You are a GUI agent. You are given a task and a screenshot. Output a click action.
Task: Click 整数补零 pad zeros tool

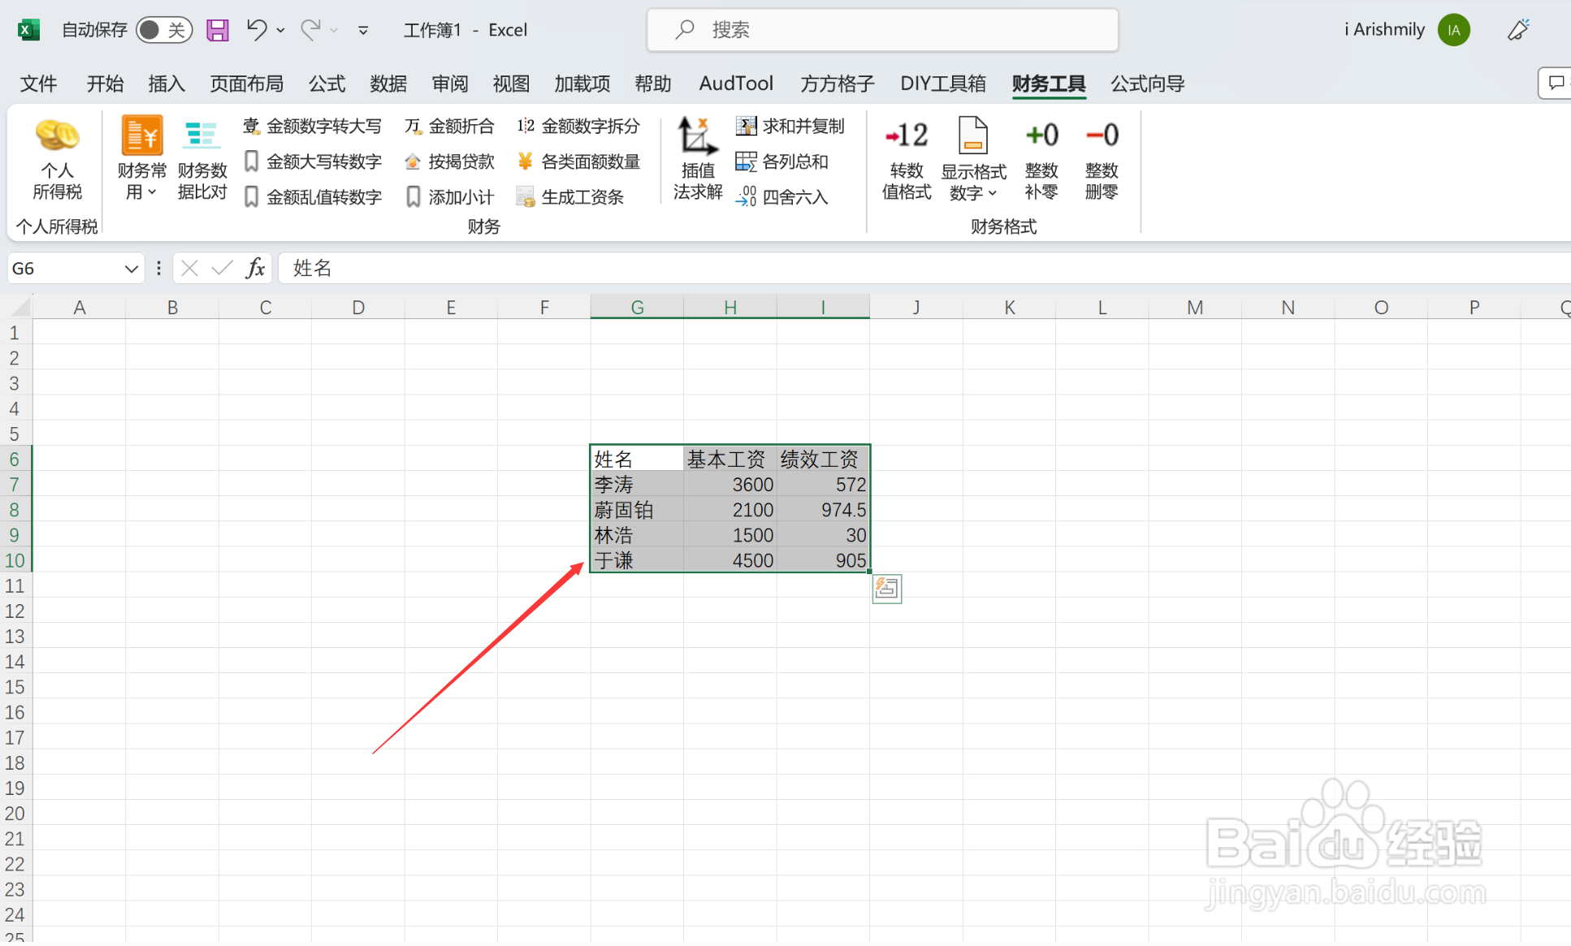(1041, 159)
